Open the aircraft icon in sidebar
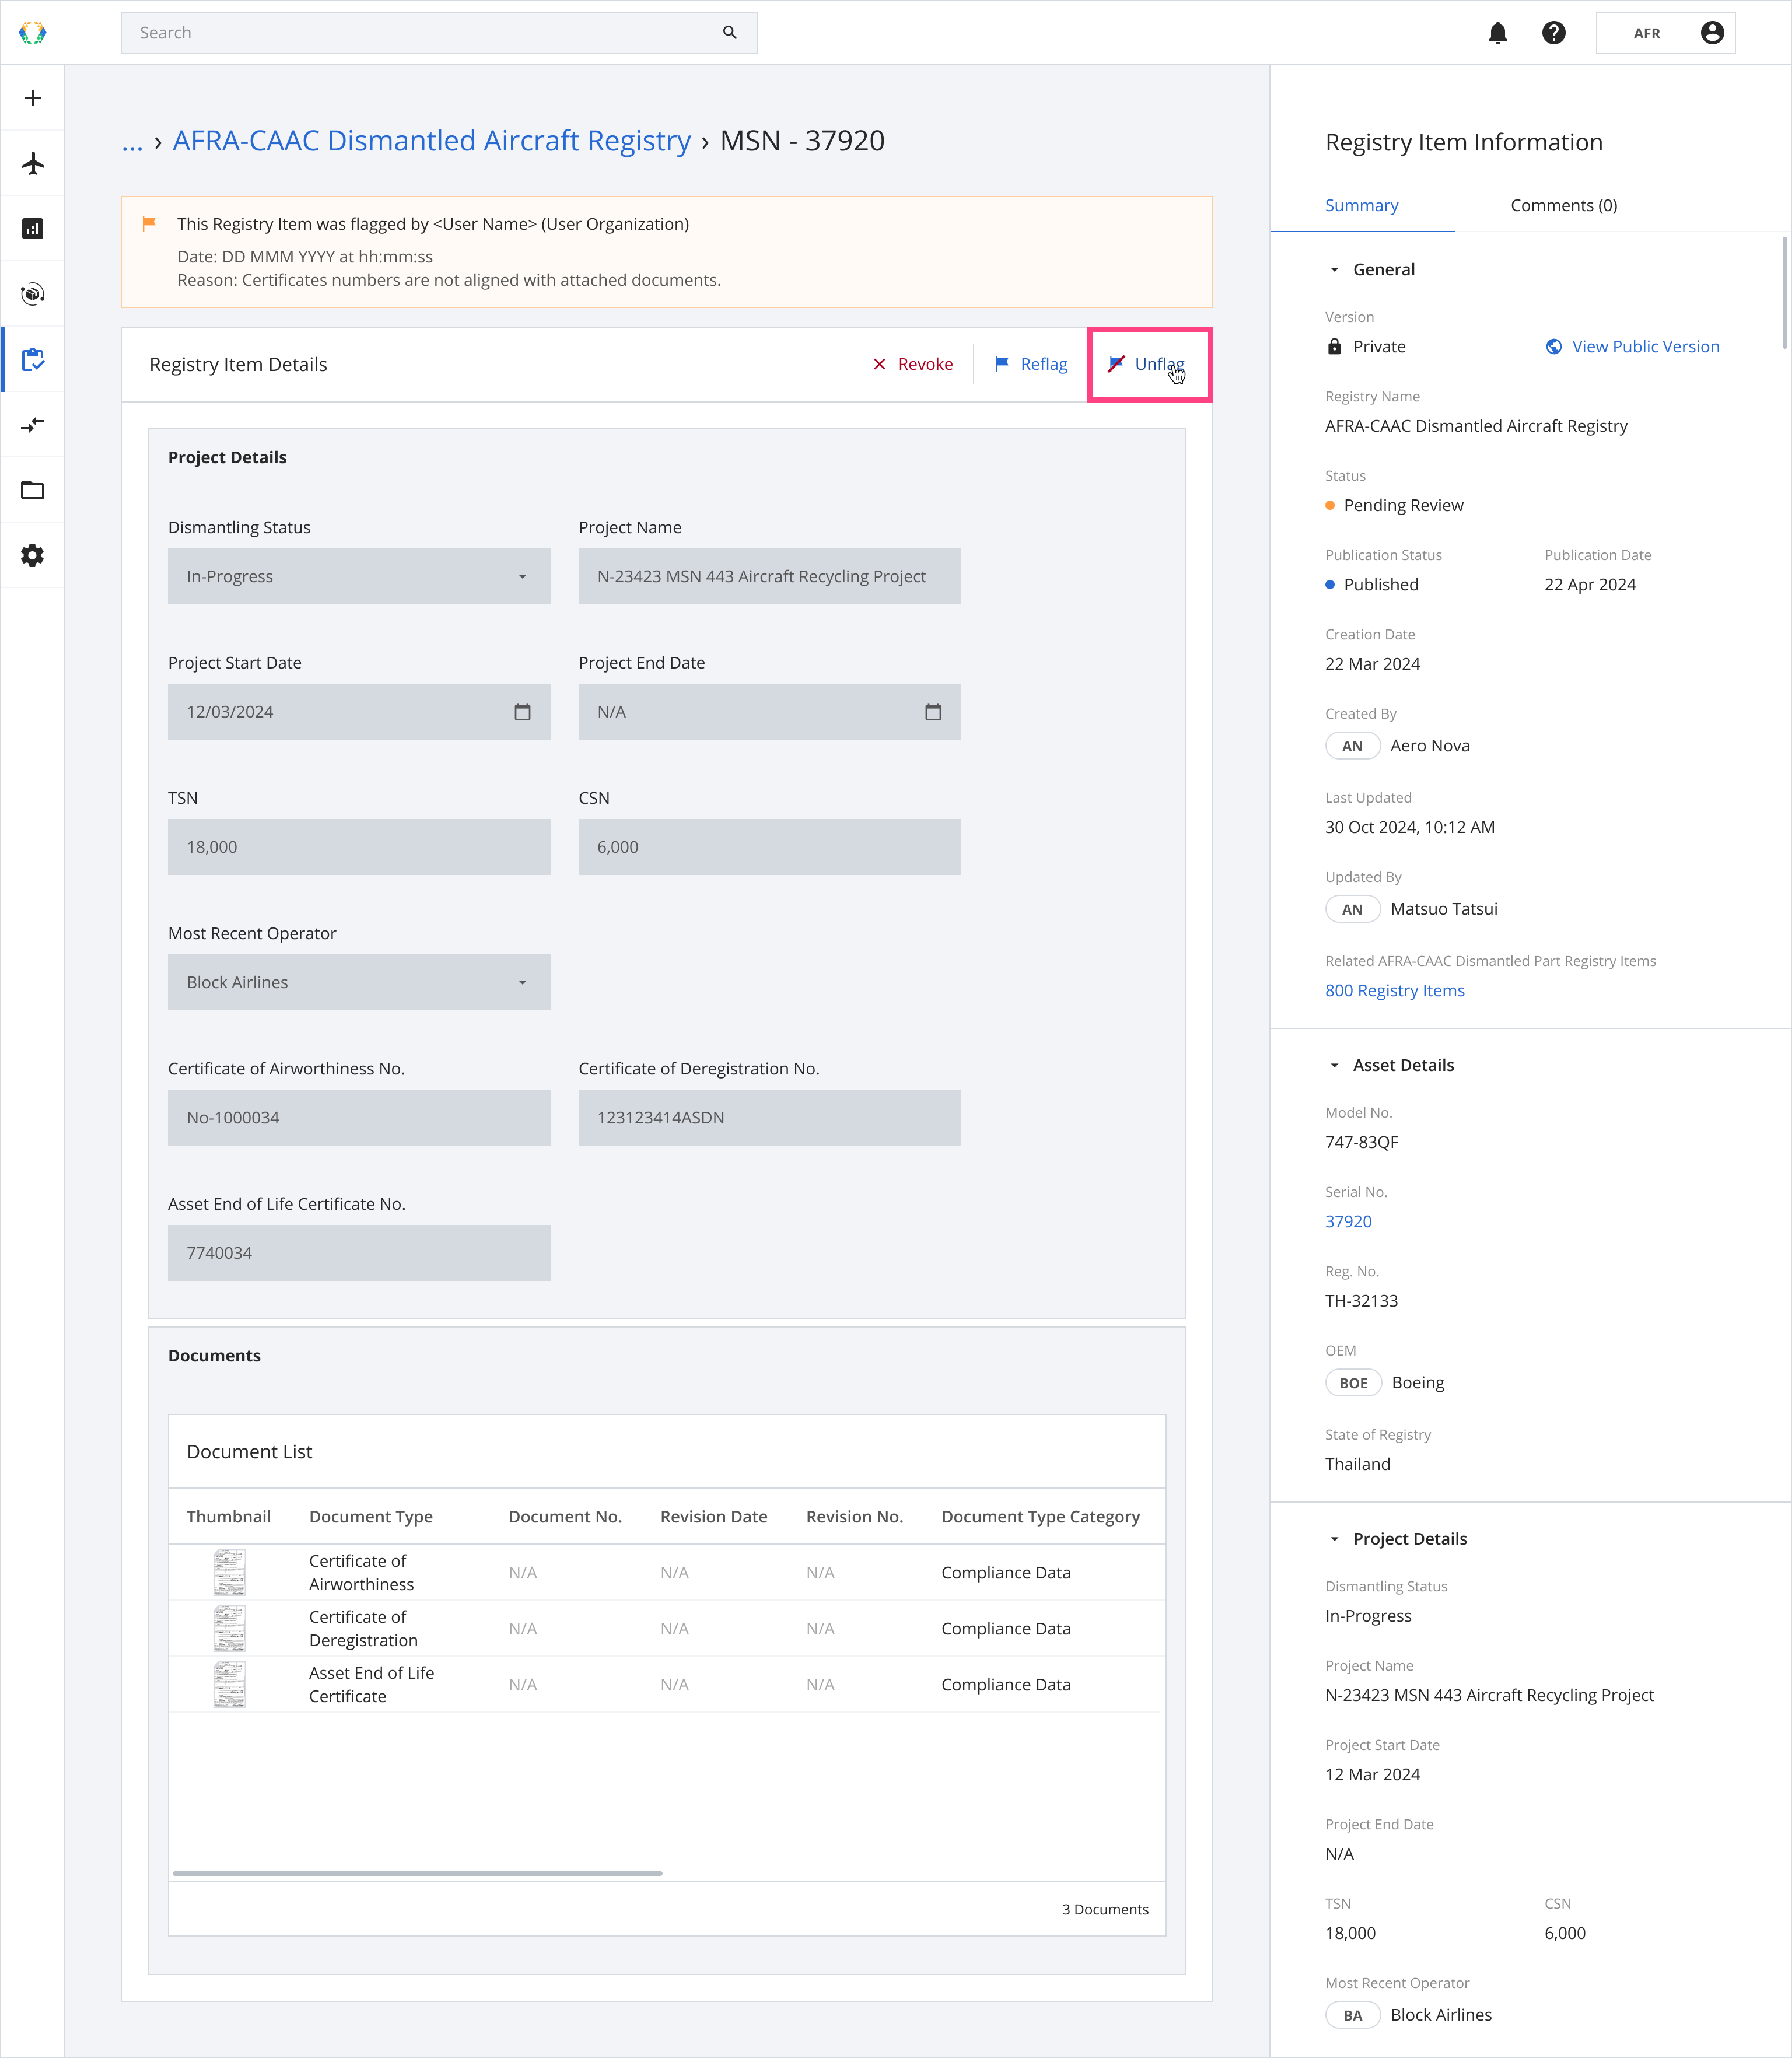The height and width of the screenshot is (2058, 1792). [x=33, y=163]
